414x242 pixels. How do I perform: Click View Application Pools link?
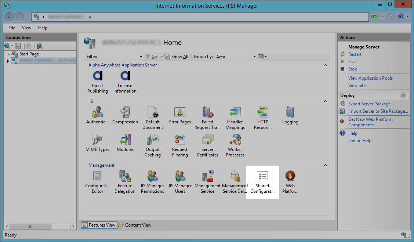[x=370, y=78]
